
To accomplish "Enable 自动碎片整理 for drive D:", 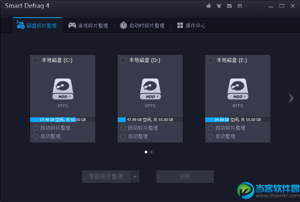I will pos(123,128).
